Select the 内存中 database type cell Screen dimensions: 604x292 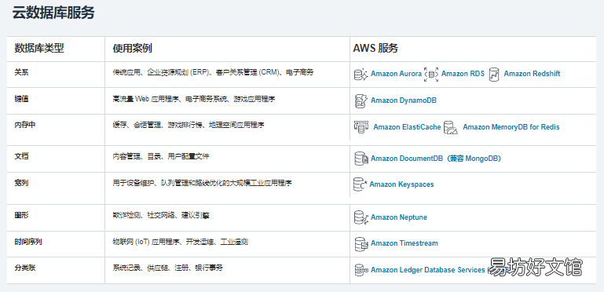[x=24, y=125]
